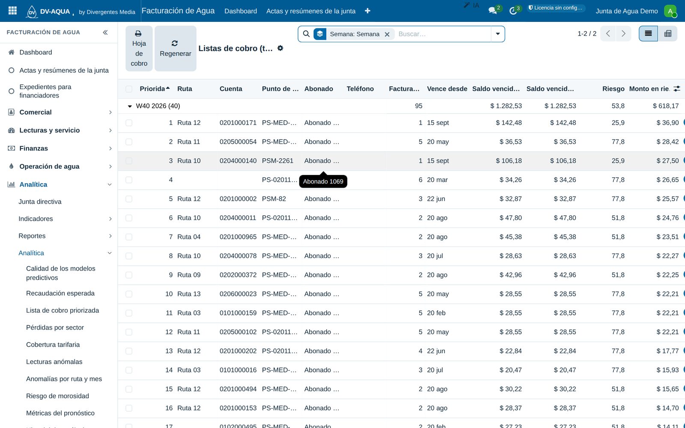This screenshot has width=685, height=428.
Task: Expand the Indicadores submenu
Action: tap(64, 219)
